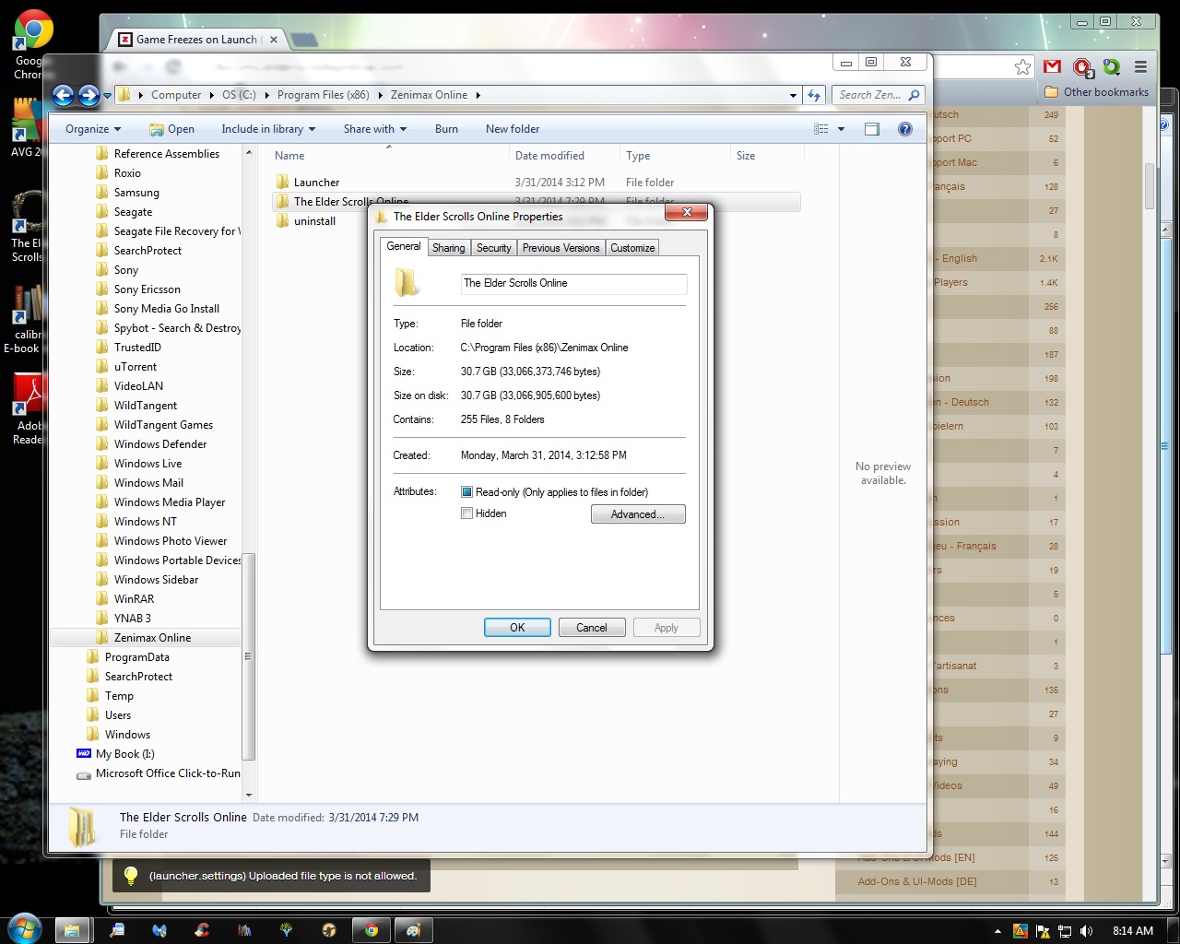The height and width of the screenshot is (944, 1180).
Task: Click the Chrome page vertical scrollbar
Action: coord(1150,184)
